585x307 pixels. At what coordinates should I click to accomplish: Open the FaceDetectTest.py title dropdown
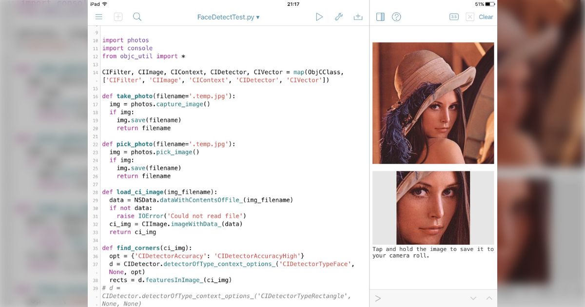click(229, 17)
